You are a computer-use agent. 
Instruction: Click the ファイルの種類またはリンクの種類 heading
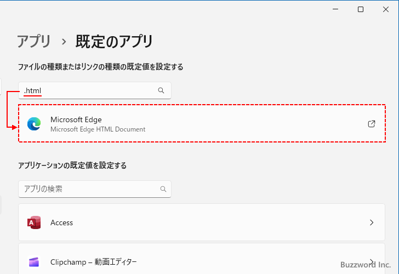pyautogui.click(x=100, y=67)
